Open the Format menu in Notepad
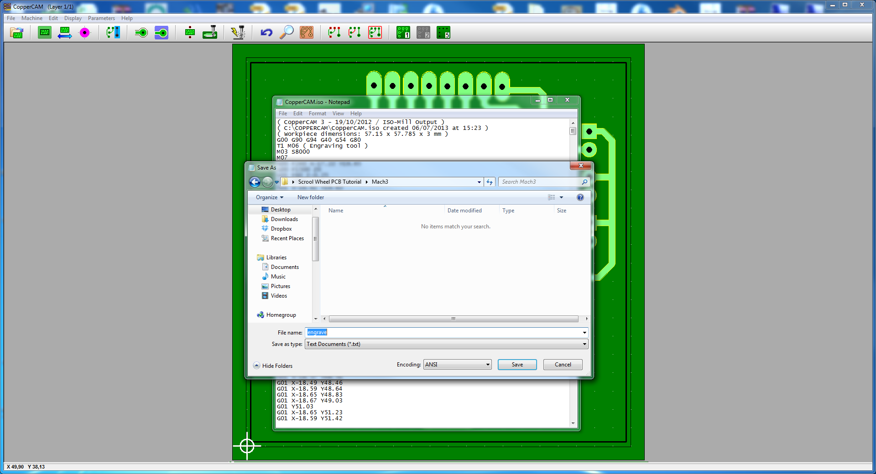876x474 pixels. tap(318, 113)
